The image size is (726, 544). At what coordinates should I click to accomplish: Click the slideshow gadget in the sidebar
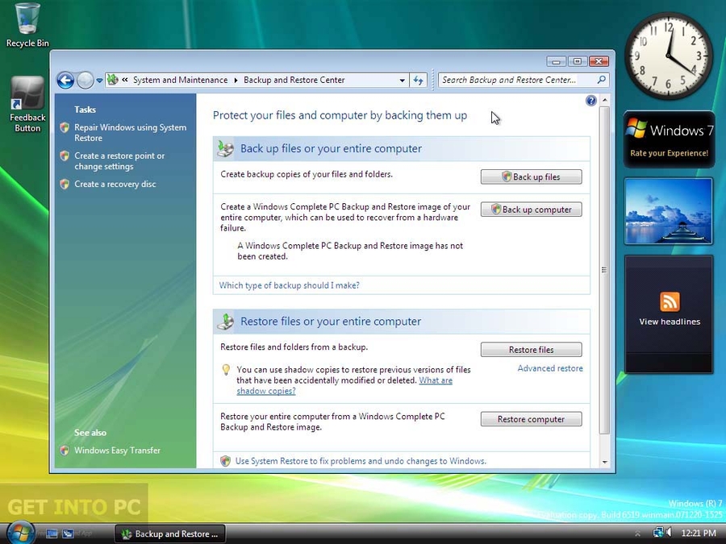pos(669,211)
